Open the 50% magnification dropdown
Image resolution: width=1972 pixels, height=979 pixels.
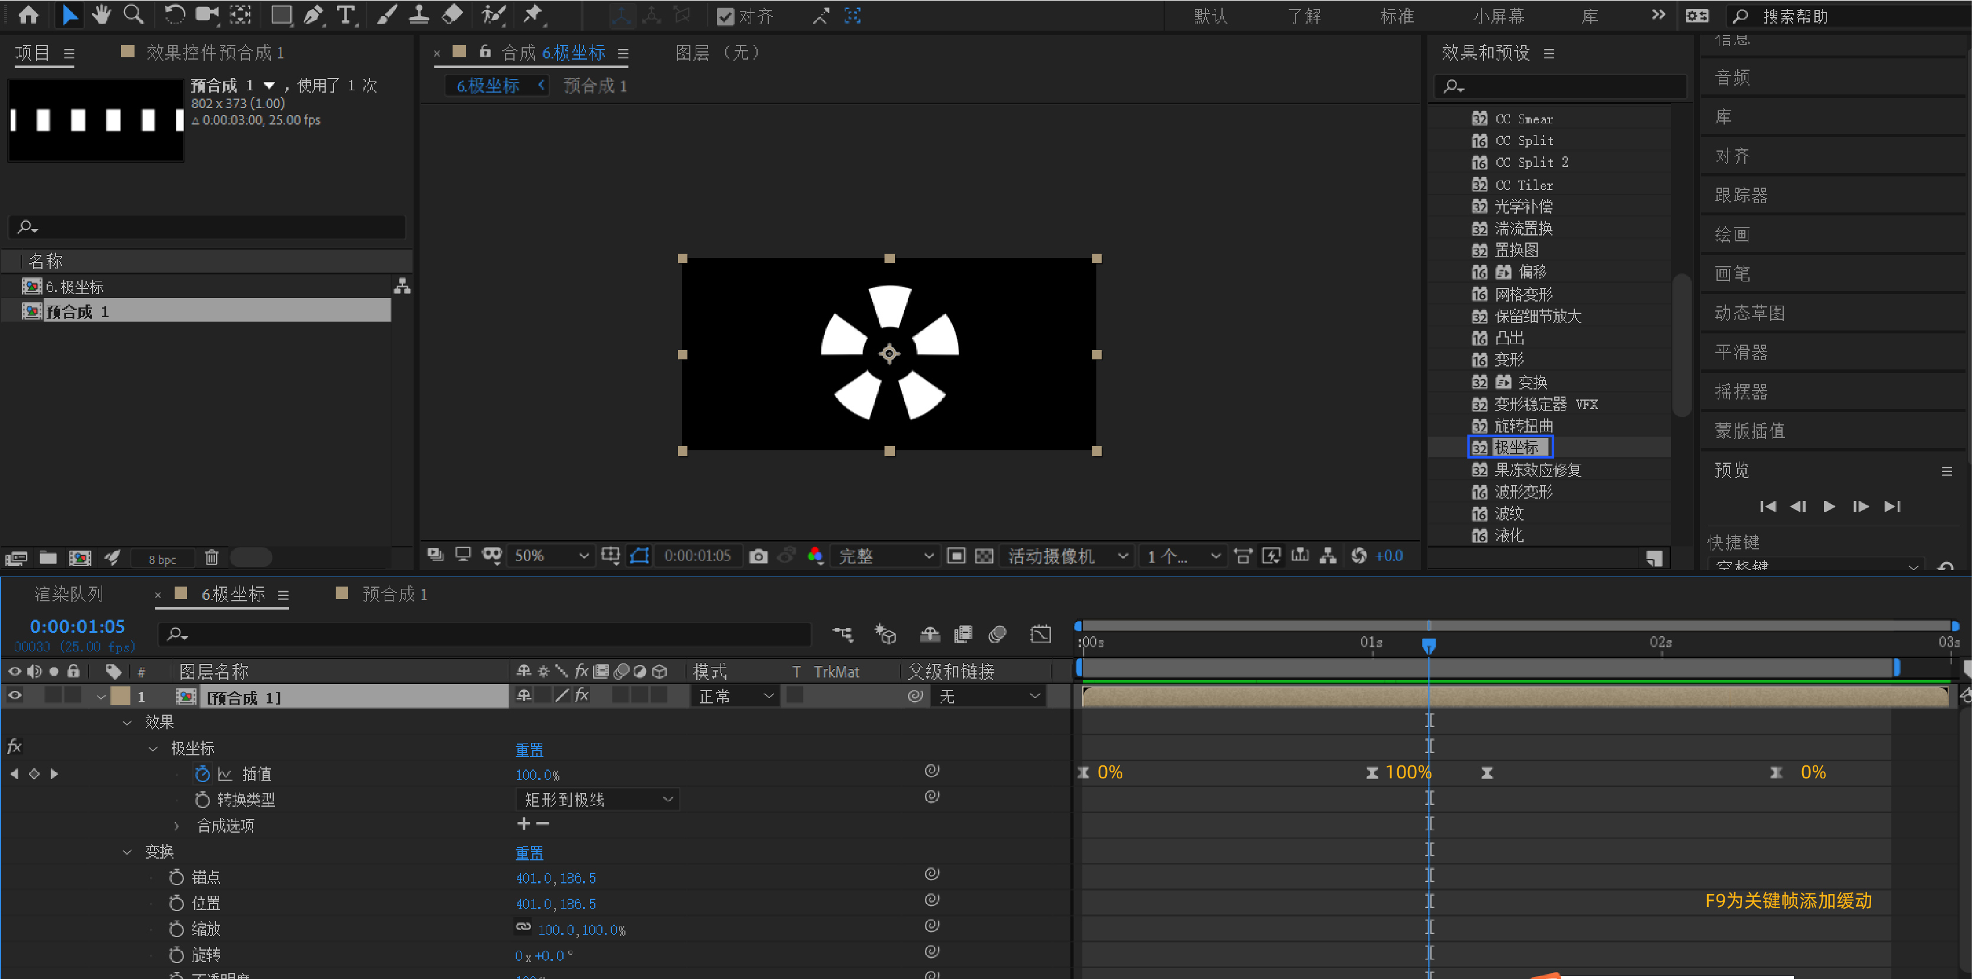551,556
